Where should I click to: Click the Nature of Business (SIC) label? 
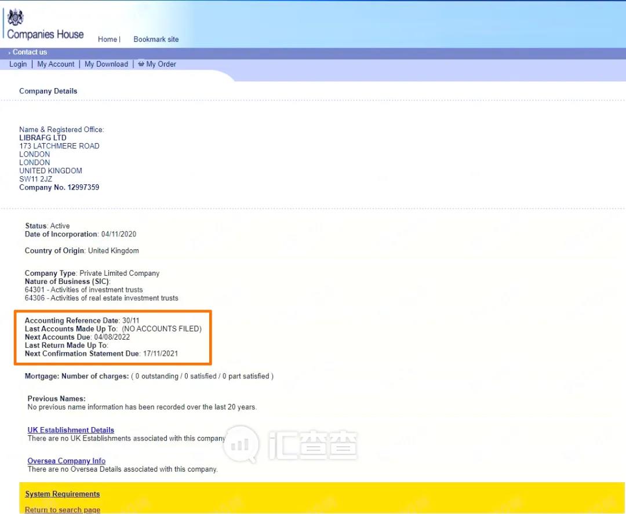point(67,282)
